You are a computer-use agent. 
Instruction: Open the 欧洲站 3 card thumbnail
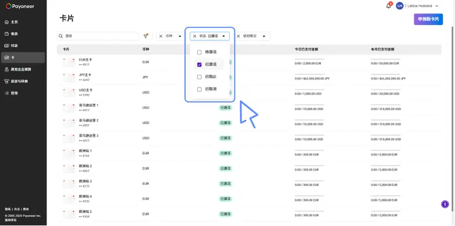pyautogui.click(x=68, y=184)
